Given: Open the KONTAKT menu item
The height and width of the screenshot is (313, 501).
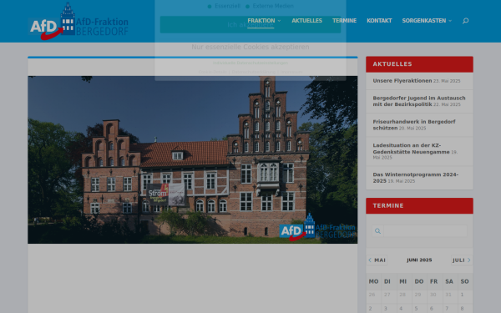Looking at the screenshot, I should click(379, 21).
